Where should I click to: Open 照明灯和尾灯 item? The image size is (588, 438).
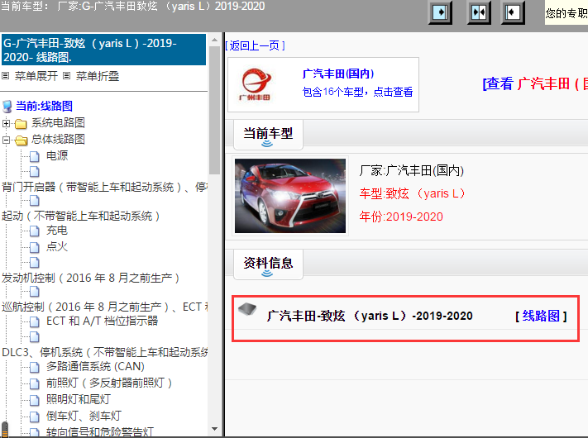click(79, 399)
